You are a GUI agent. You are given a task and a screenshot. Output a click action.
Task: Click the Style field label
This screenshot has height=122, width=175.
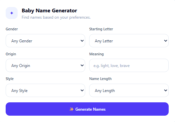[10, 79]
